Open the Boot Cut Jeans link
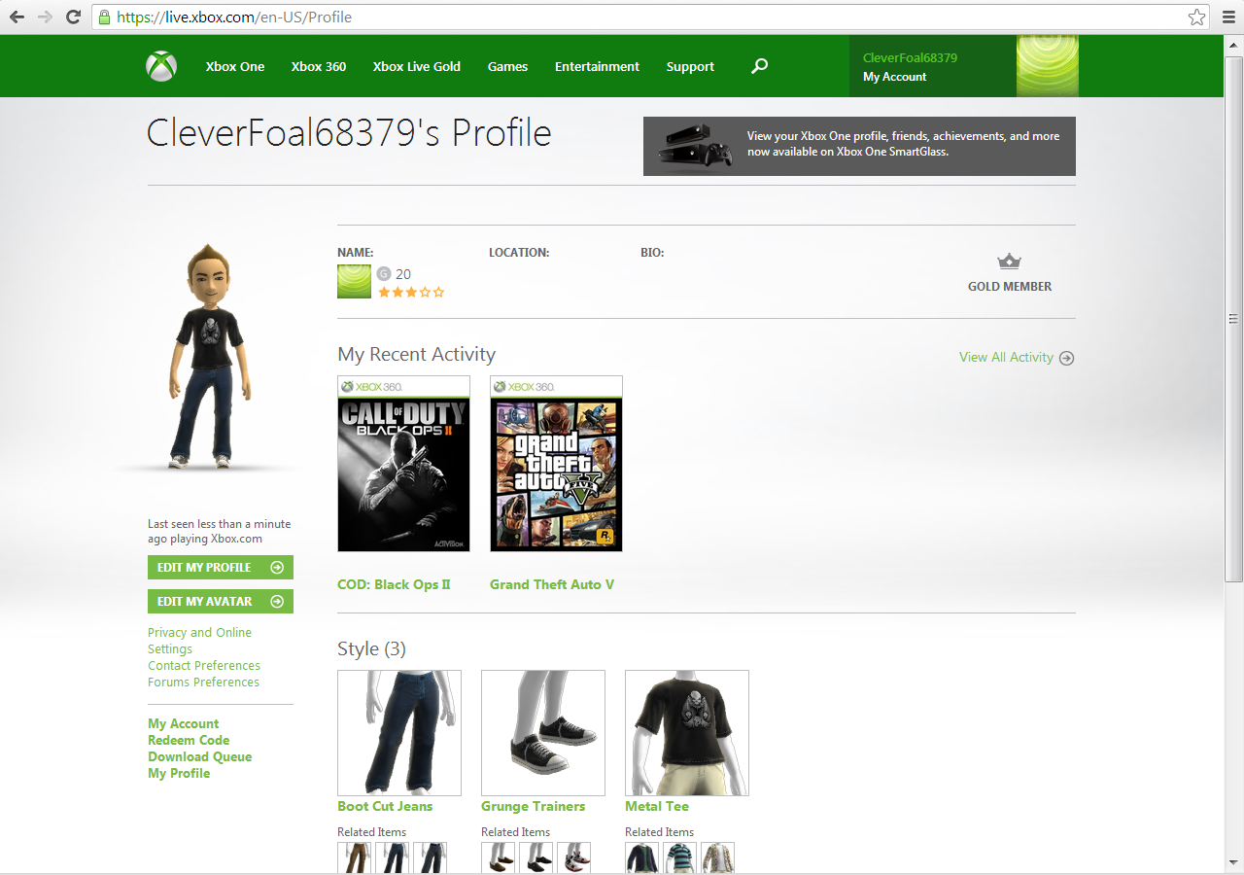The image size is (1244, 875). click(385, 806)
